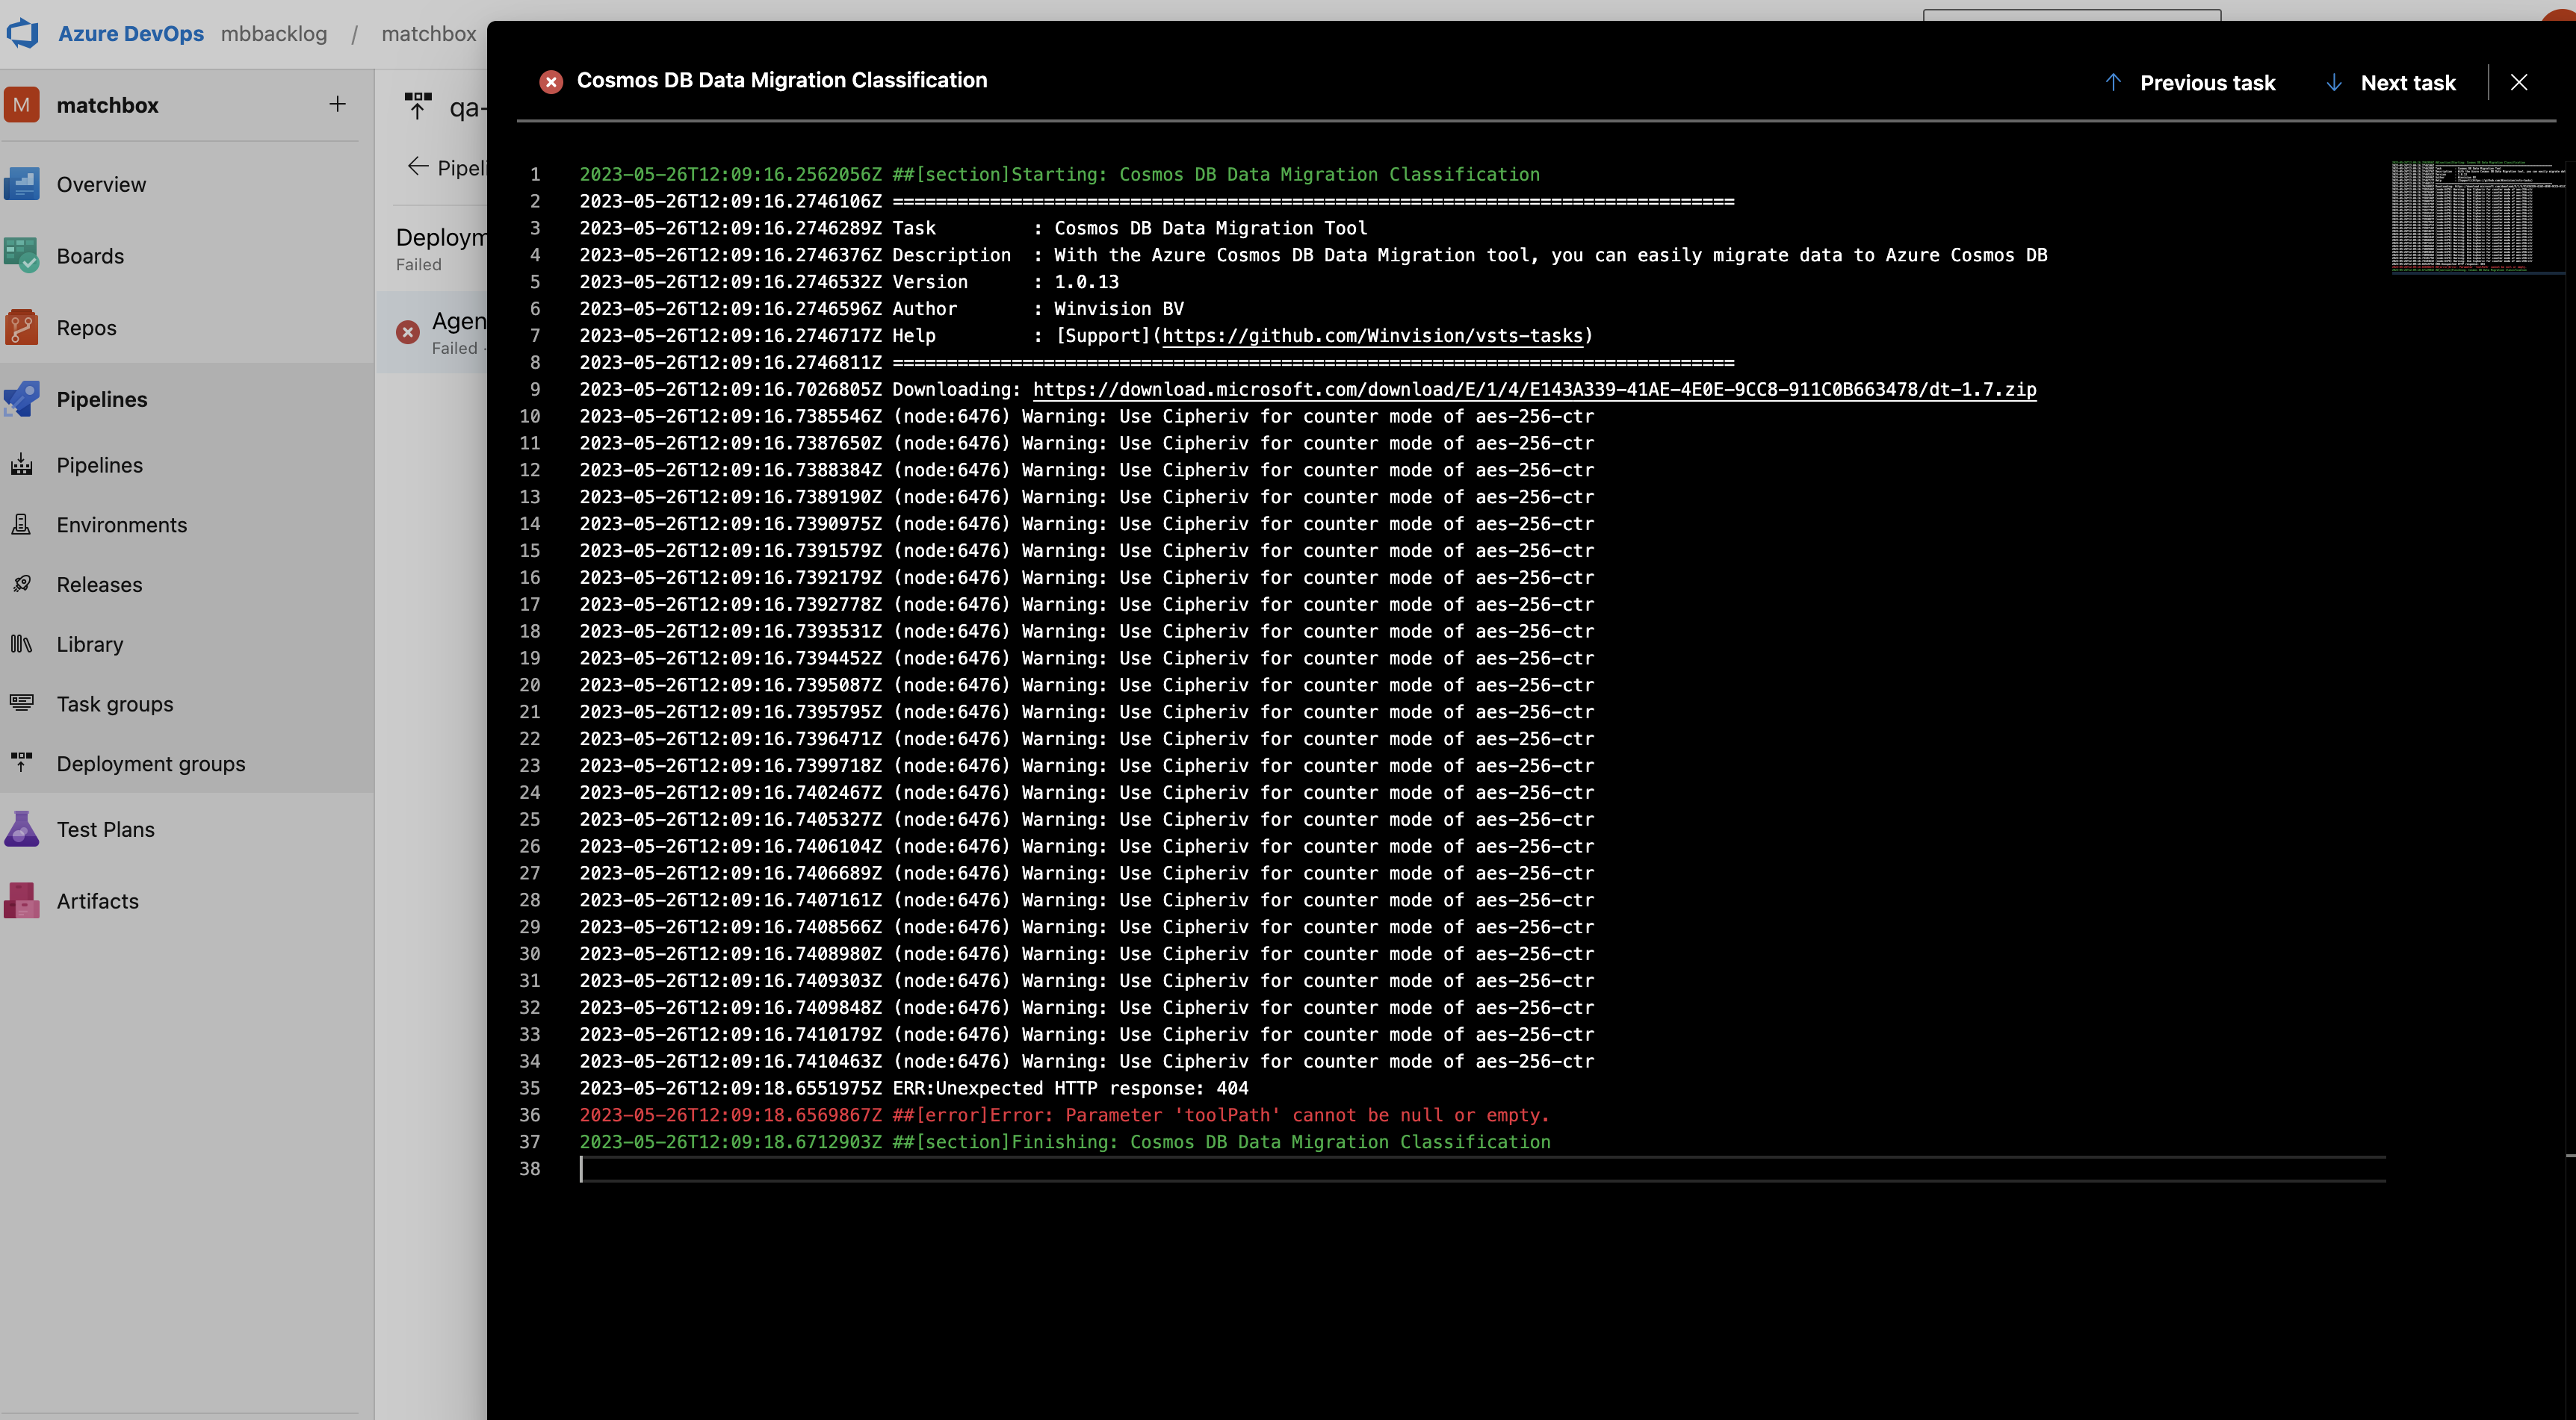Open the Library section
This screenshot has height=1420, width=2576.
[89, 644]
